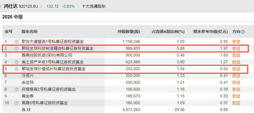254x113 pixels.
Task: Click the 股东名称 column header
Action: [x=30, y=32]
